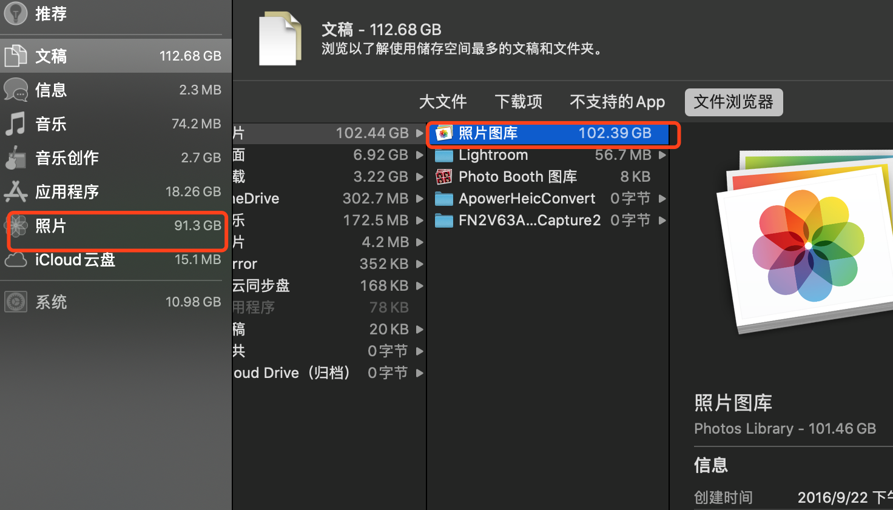The height and width of the screenshot is (510, 893).
Task: Click the FN2V63A...Capture2 folder icon
Action: click(444, 220)
